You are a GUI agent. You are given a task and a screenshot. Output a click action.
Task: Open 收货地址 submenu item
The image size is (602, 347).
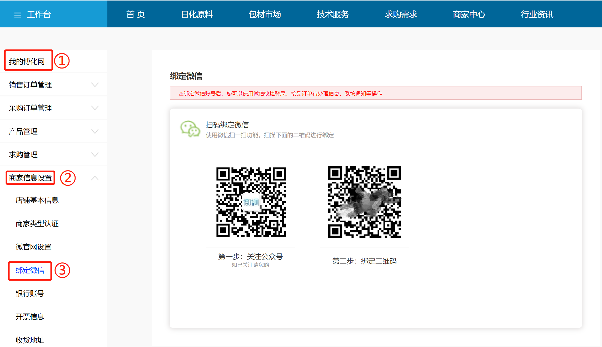coord(30,340)
